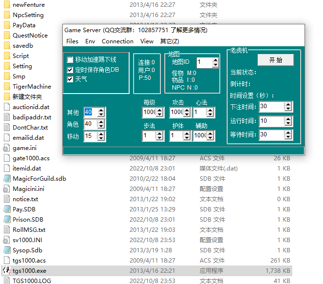Screen dimensions: 323x284
Task: Select the TGS1000.LOG file name
Action: coord(32,281)
